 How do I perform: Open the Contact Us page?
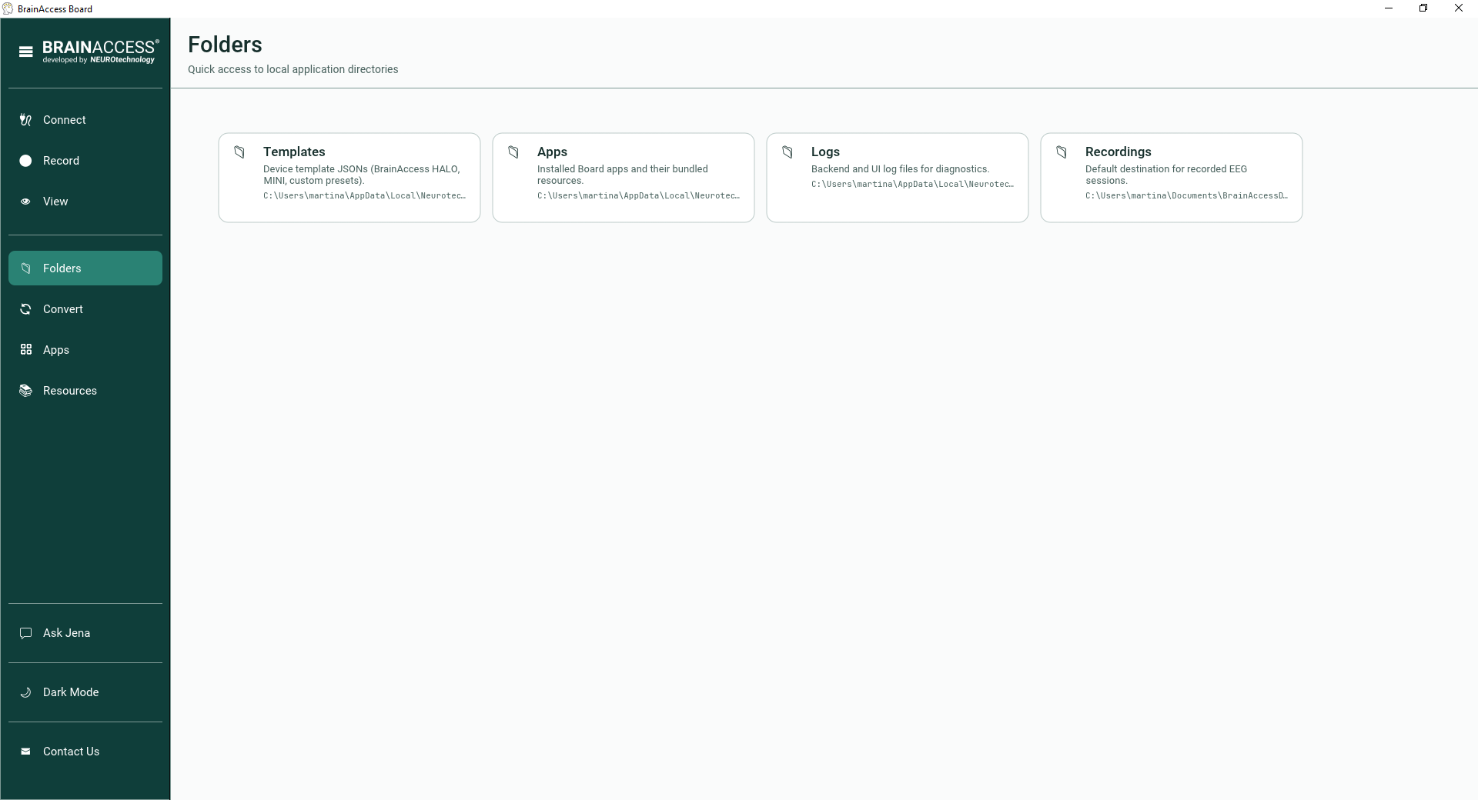[x=85, y=752]
